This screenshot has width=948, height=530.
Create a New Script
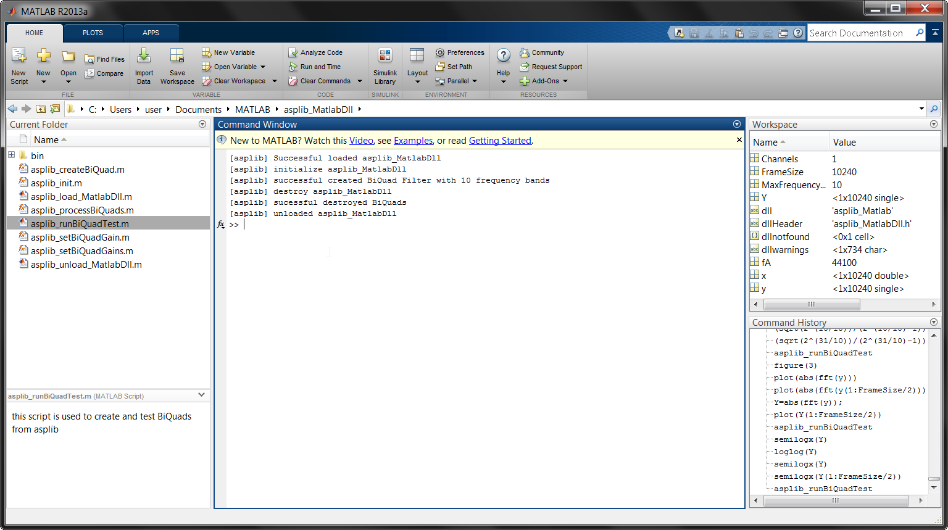click(19, 66)
